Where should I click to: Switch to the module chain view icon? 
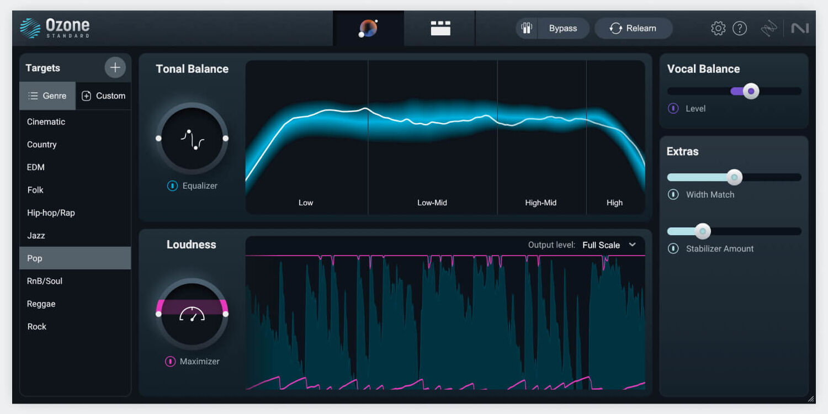click(x=440, y=28)
